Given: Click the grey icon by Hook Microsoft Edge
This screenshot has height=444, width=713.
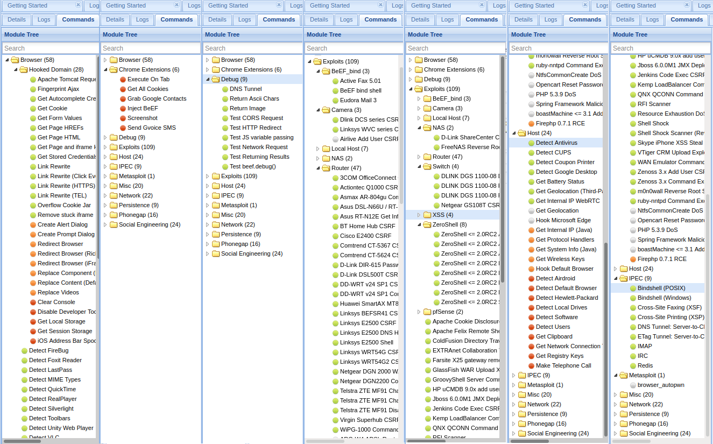Looking at the screenshot, I should tap(531, 220).
